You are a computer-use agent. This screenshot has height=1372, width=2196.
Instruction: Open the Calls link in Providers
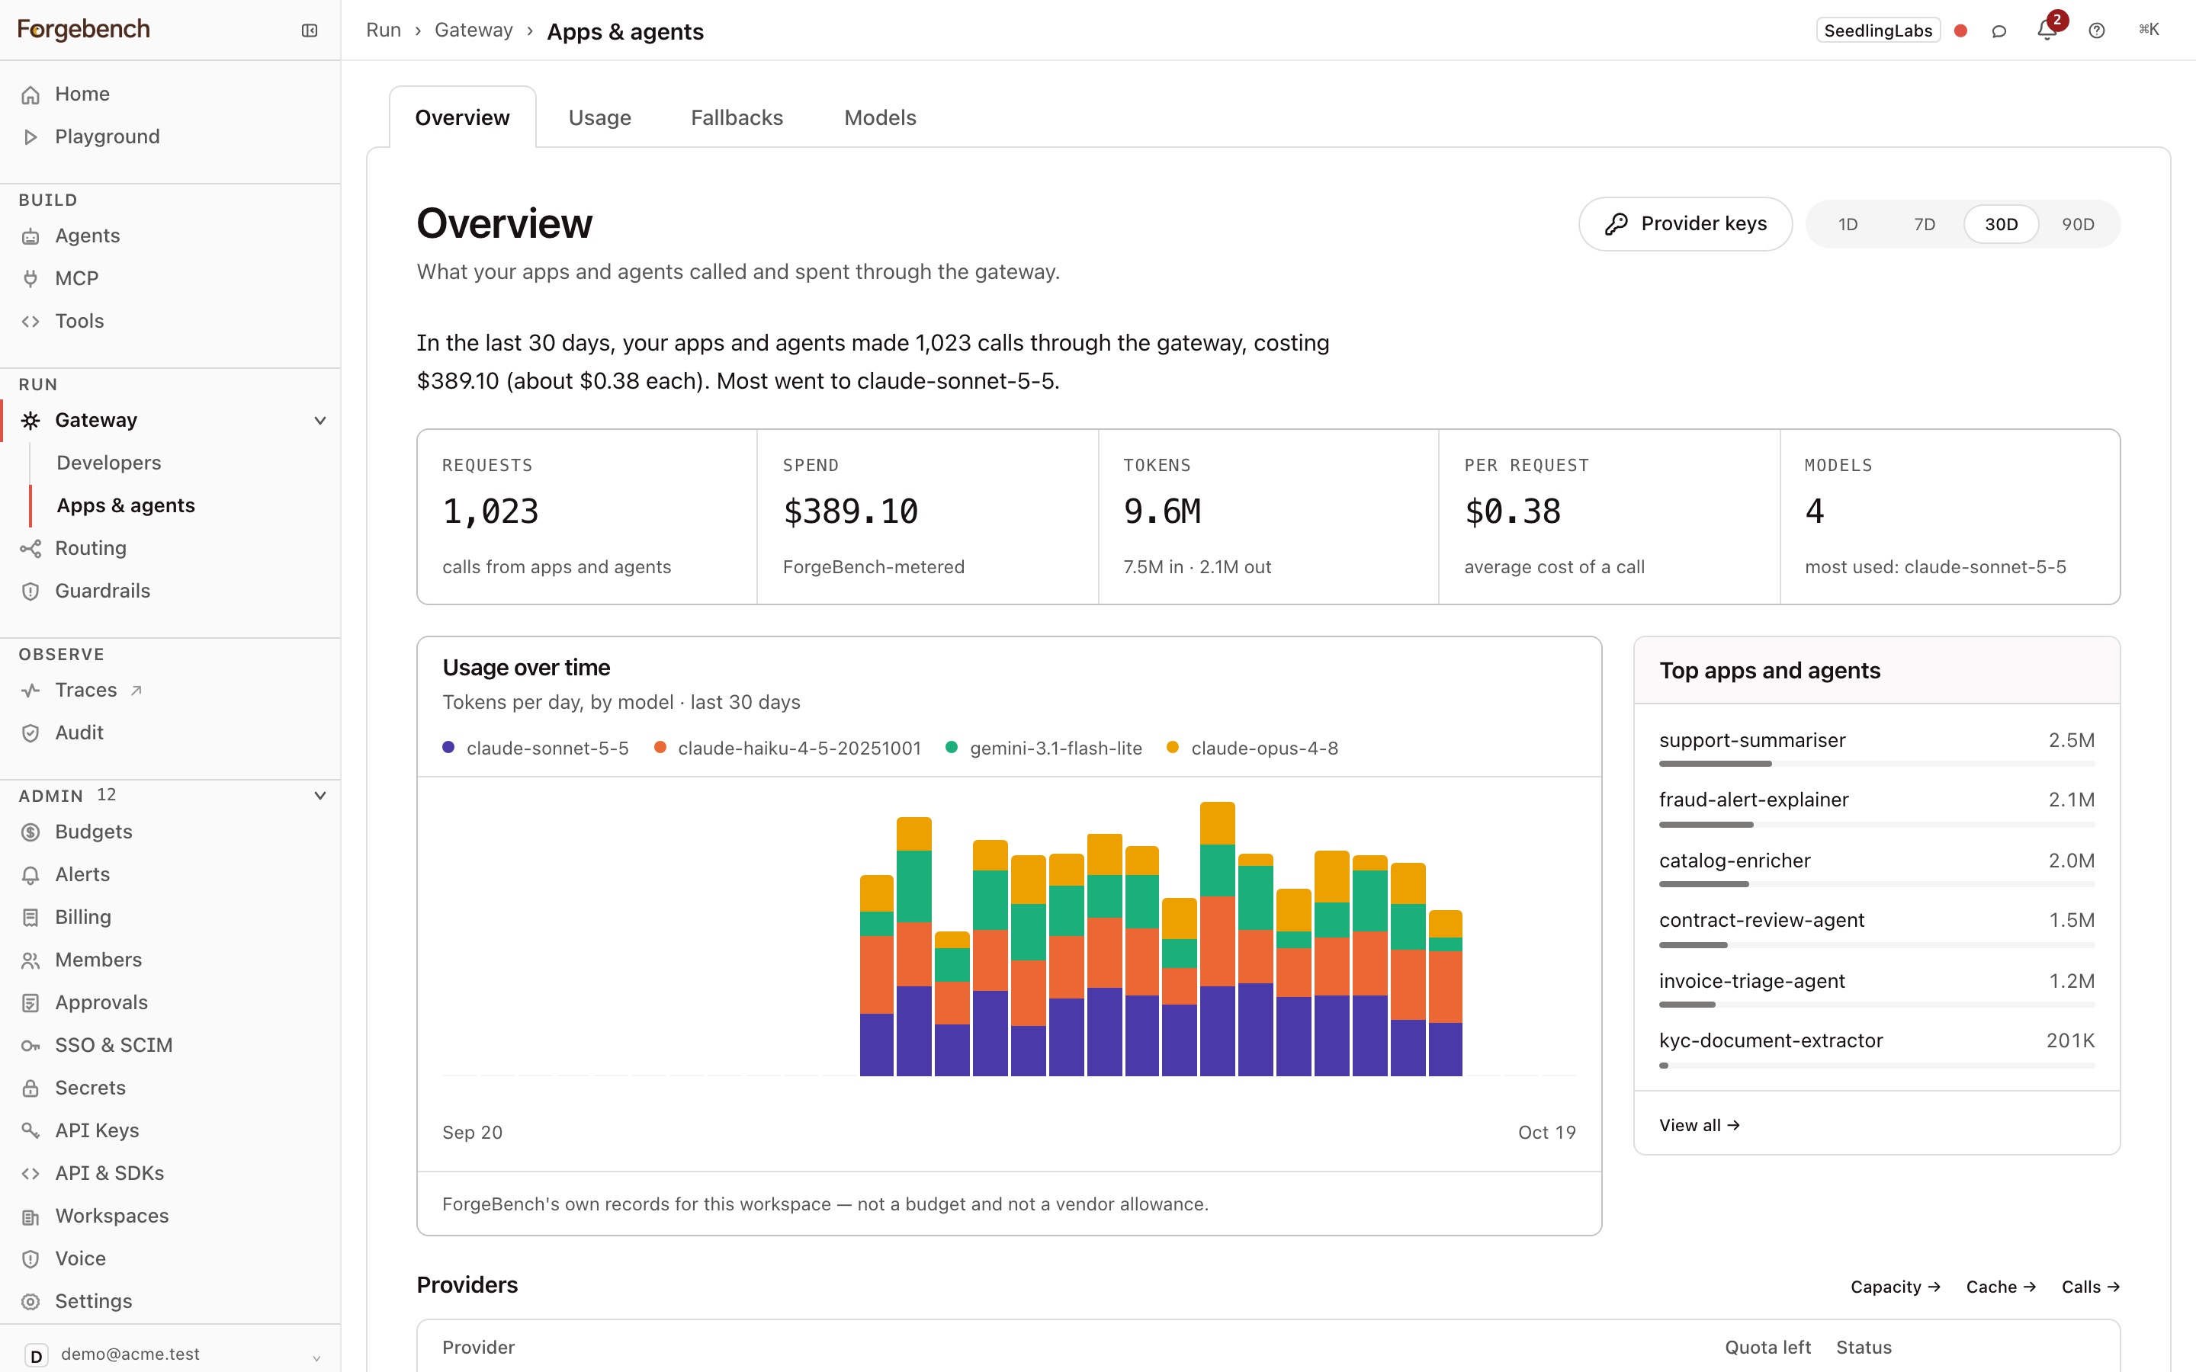[x=2090, y=1287]
